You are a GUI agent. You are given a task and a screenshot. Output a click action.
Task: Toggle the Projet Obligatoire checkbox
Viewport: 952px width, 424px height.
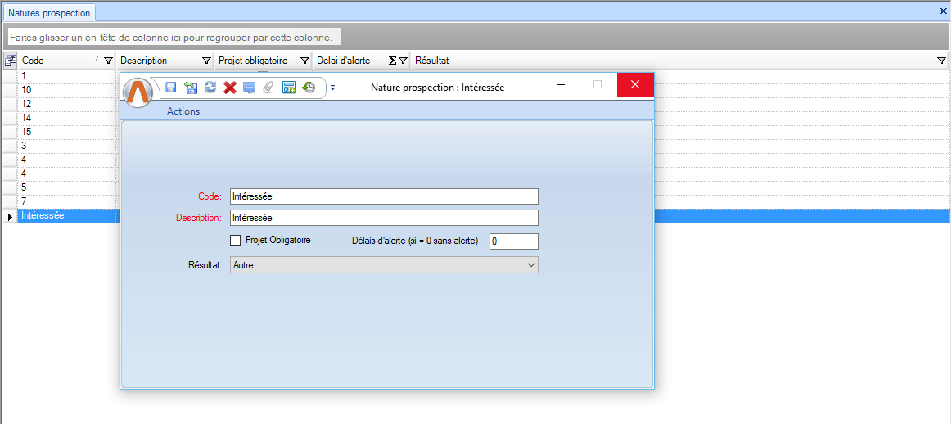tap(236, 241)
